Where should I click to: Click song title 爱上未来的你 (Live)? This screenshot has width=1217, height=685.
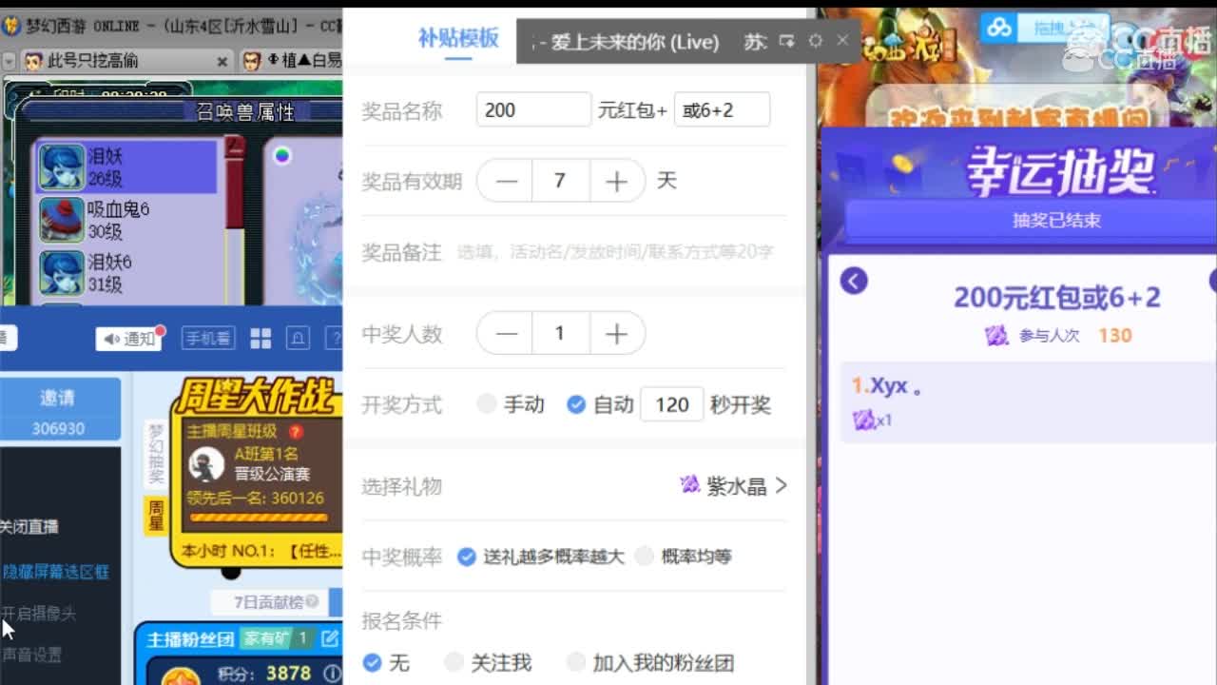[635, 42]
